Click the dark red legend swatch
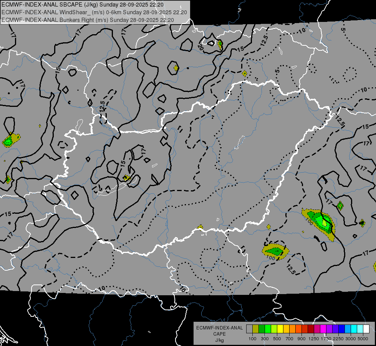This screenshot has height=346, width=376. pyautogui.click(x=311, y=329)
